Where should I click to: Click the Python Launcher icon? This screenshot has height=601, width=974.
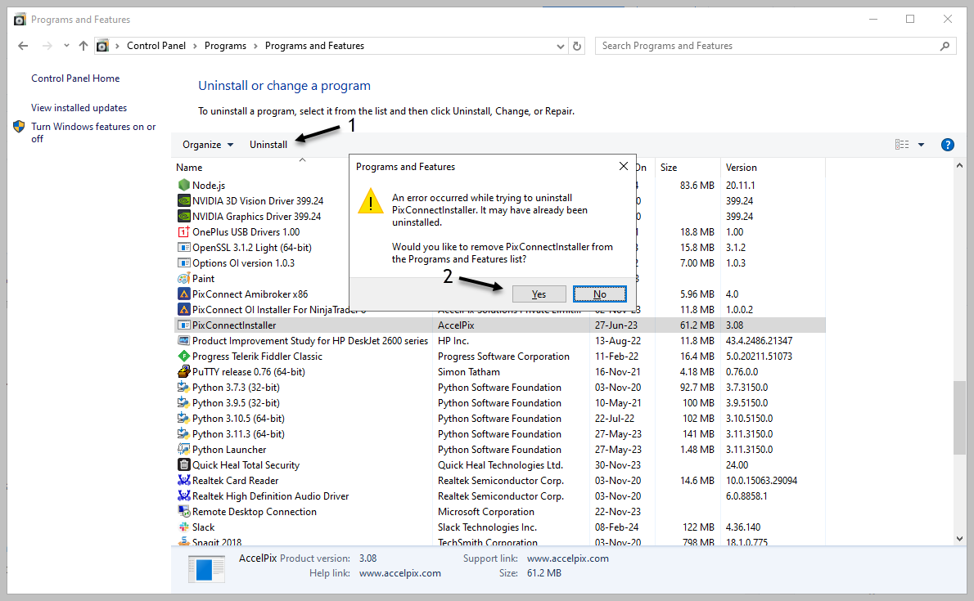coord(184,449)
